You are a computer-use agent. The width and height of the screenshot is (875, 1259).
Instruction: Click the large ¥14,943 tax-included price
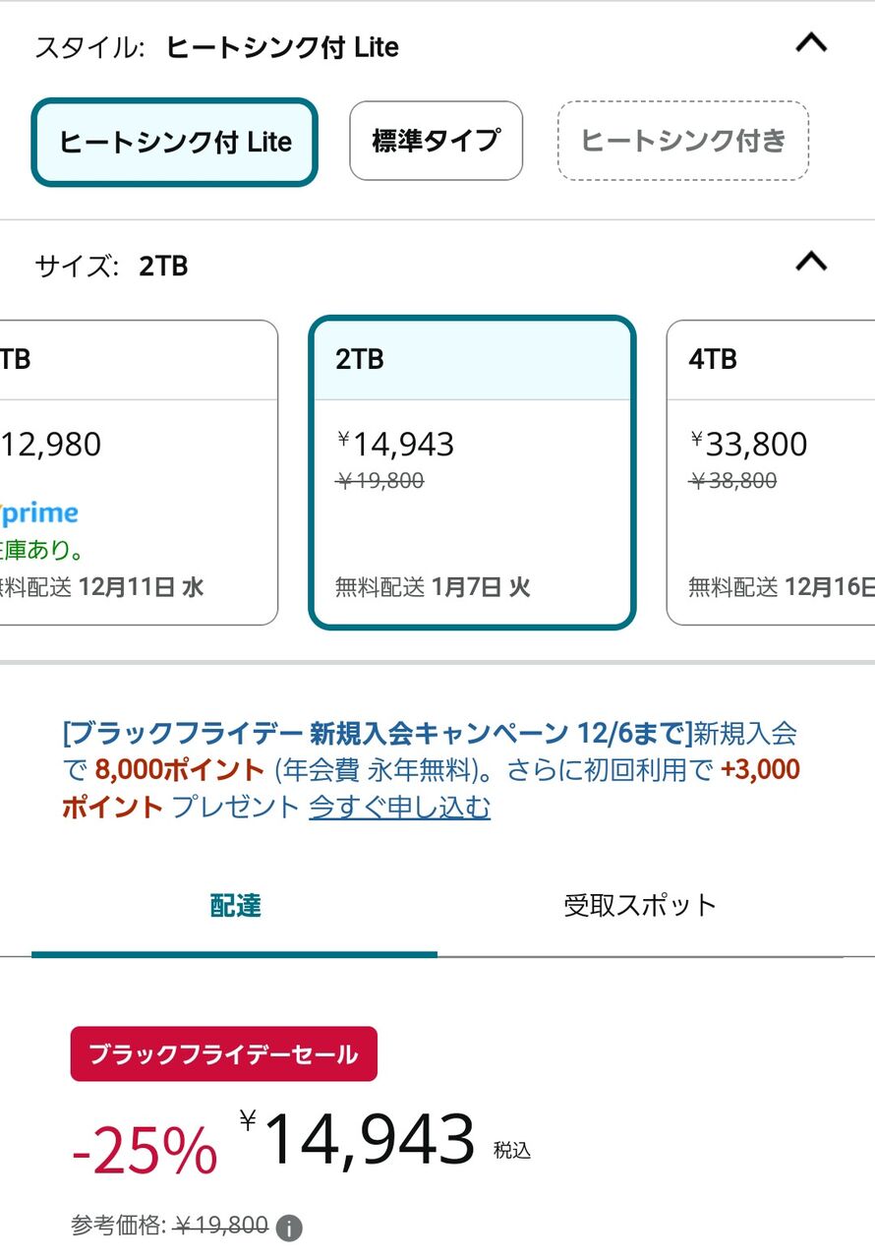coord(369,1141)
